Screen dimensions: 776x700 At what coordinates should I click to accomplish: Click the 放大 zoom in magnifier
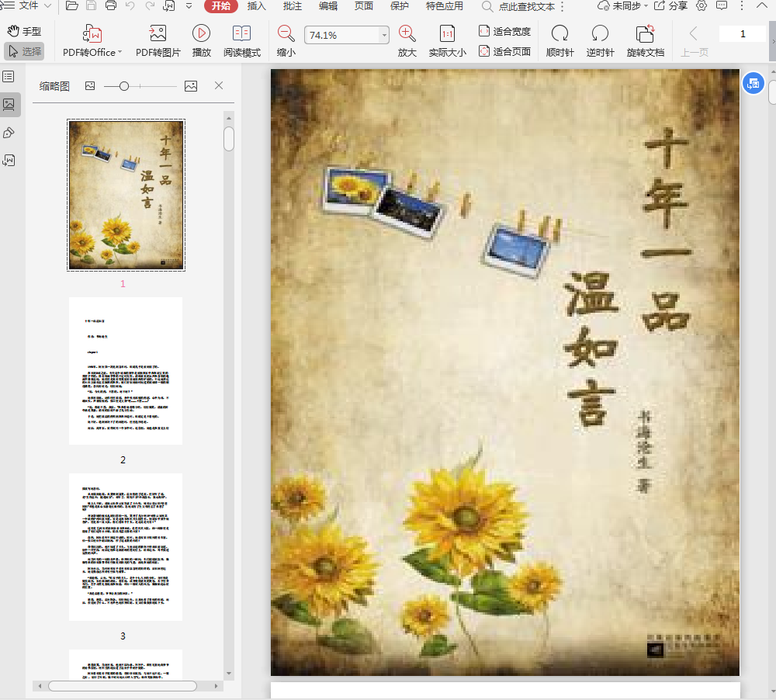click(407, 34)
